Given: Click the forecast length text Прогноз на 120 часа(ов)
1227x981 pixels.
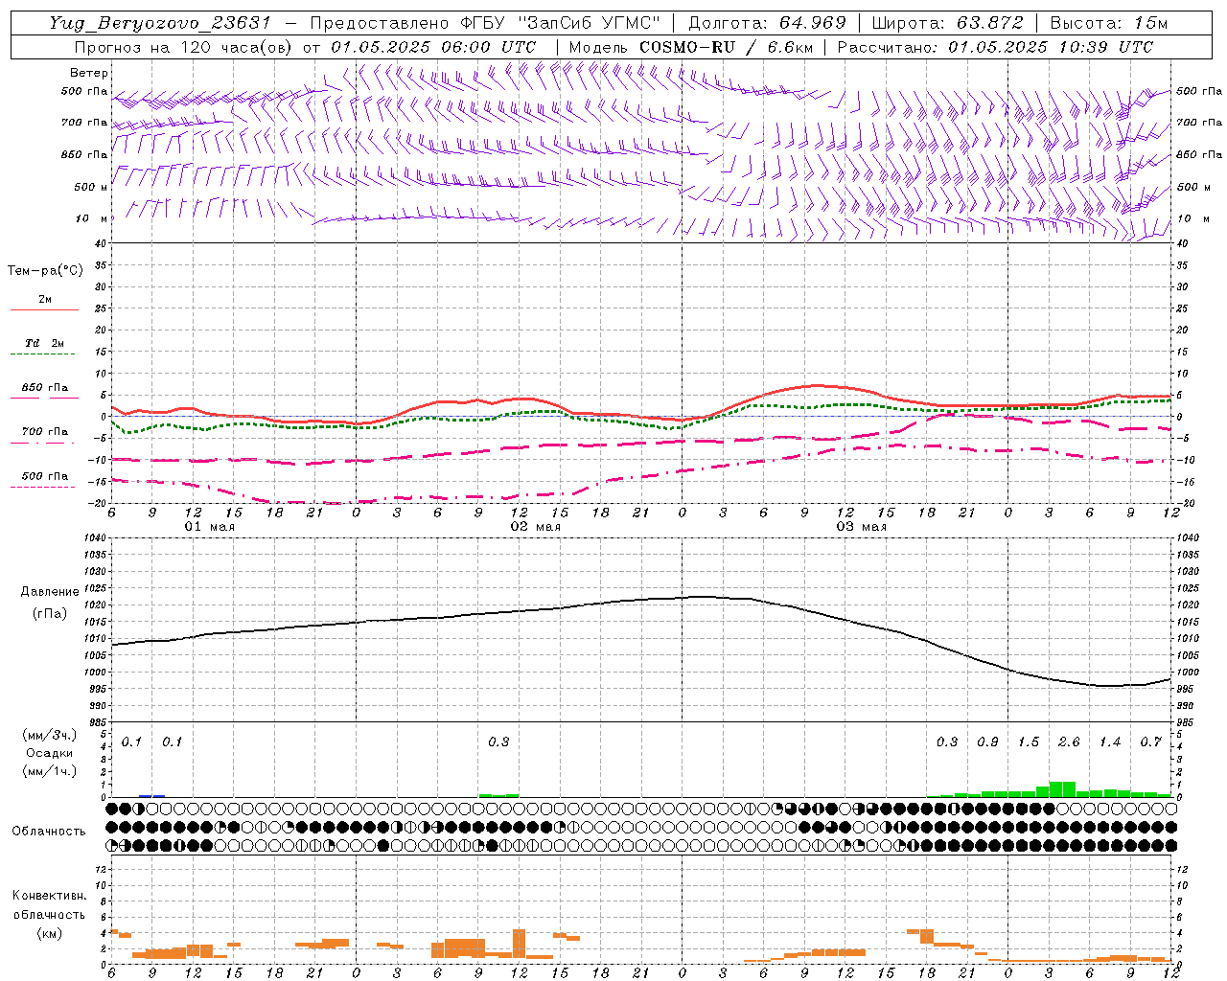Looking at the screenshot, I should (182, 47).
